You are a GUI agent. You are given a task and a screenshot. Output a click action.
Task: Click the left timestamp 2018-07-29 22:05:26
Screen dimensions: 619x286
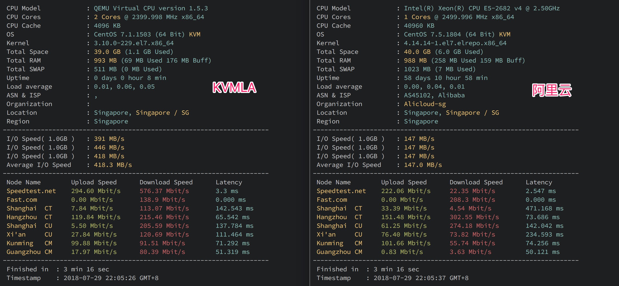pos(111,278)
